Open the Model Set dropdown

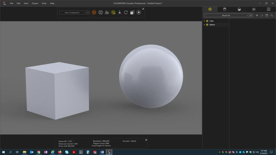[x=226, y=15]
